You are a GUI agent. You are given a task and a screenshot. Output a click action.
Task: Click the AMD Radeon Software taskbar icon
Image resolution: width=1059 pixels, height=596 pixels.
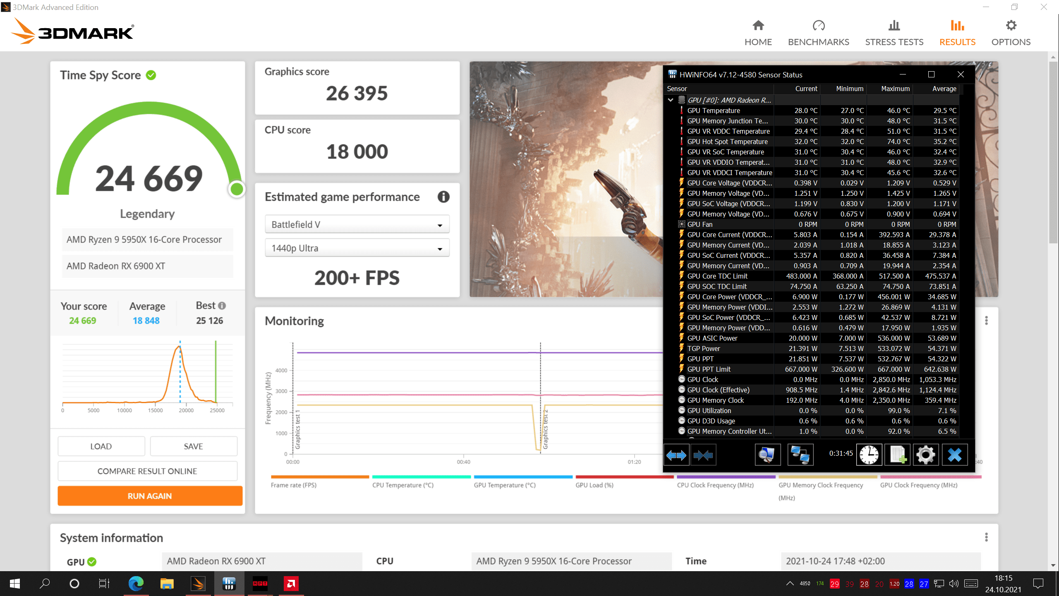tap(291, 584)
